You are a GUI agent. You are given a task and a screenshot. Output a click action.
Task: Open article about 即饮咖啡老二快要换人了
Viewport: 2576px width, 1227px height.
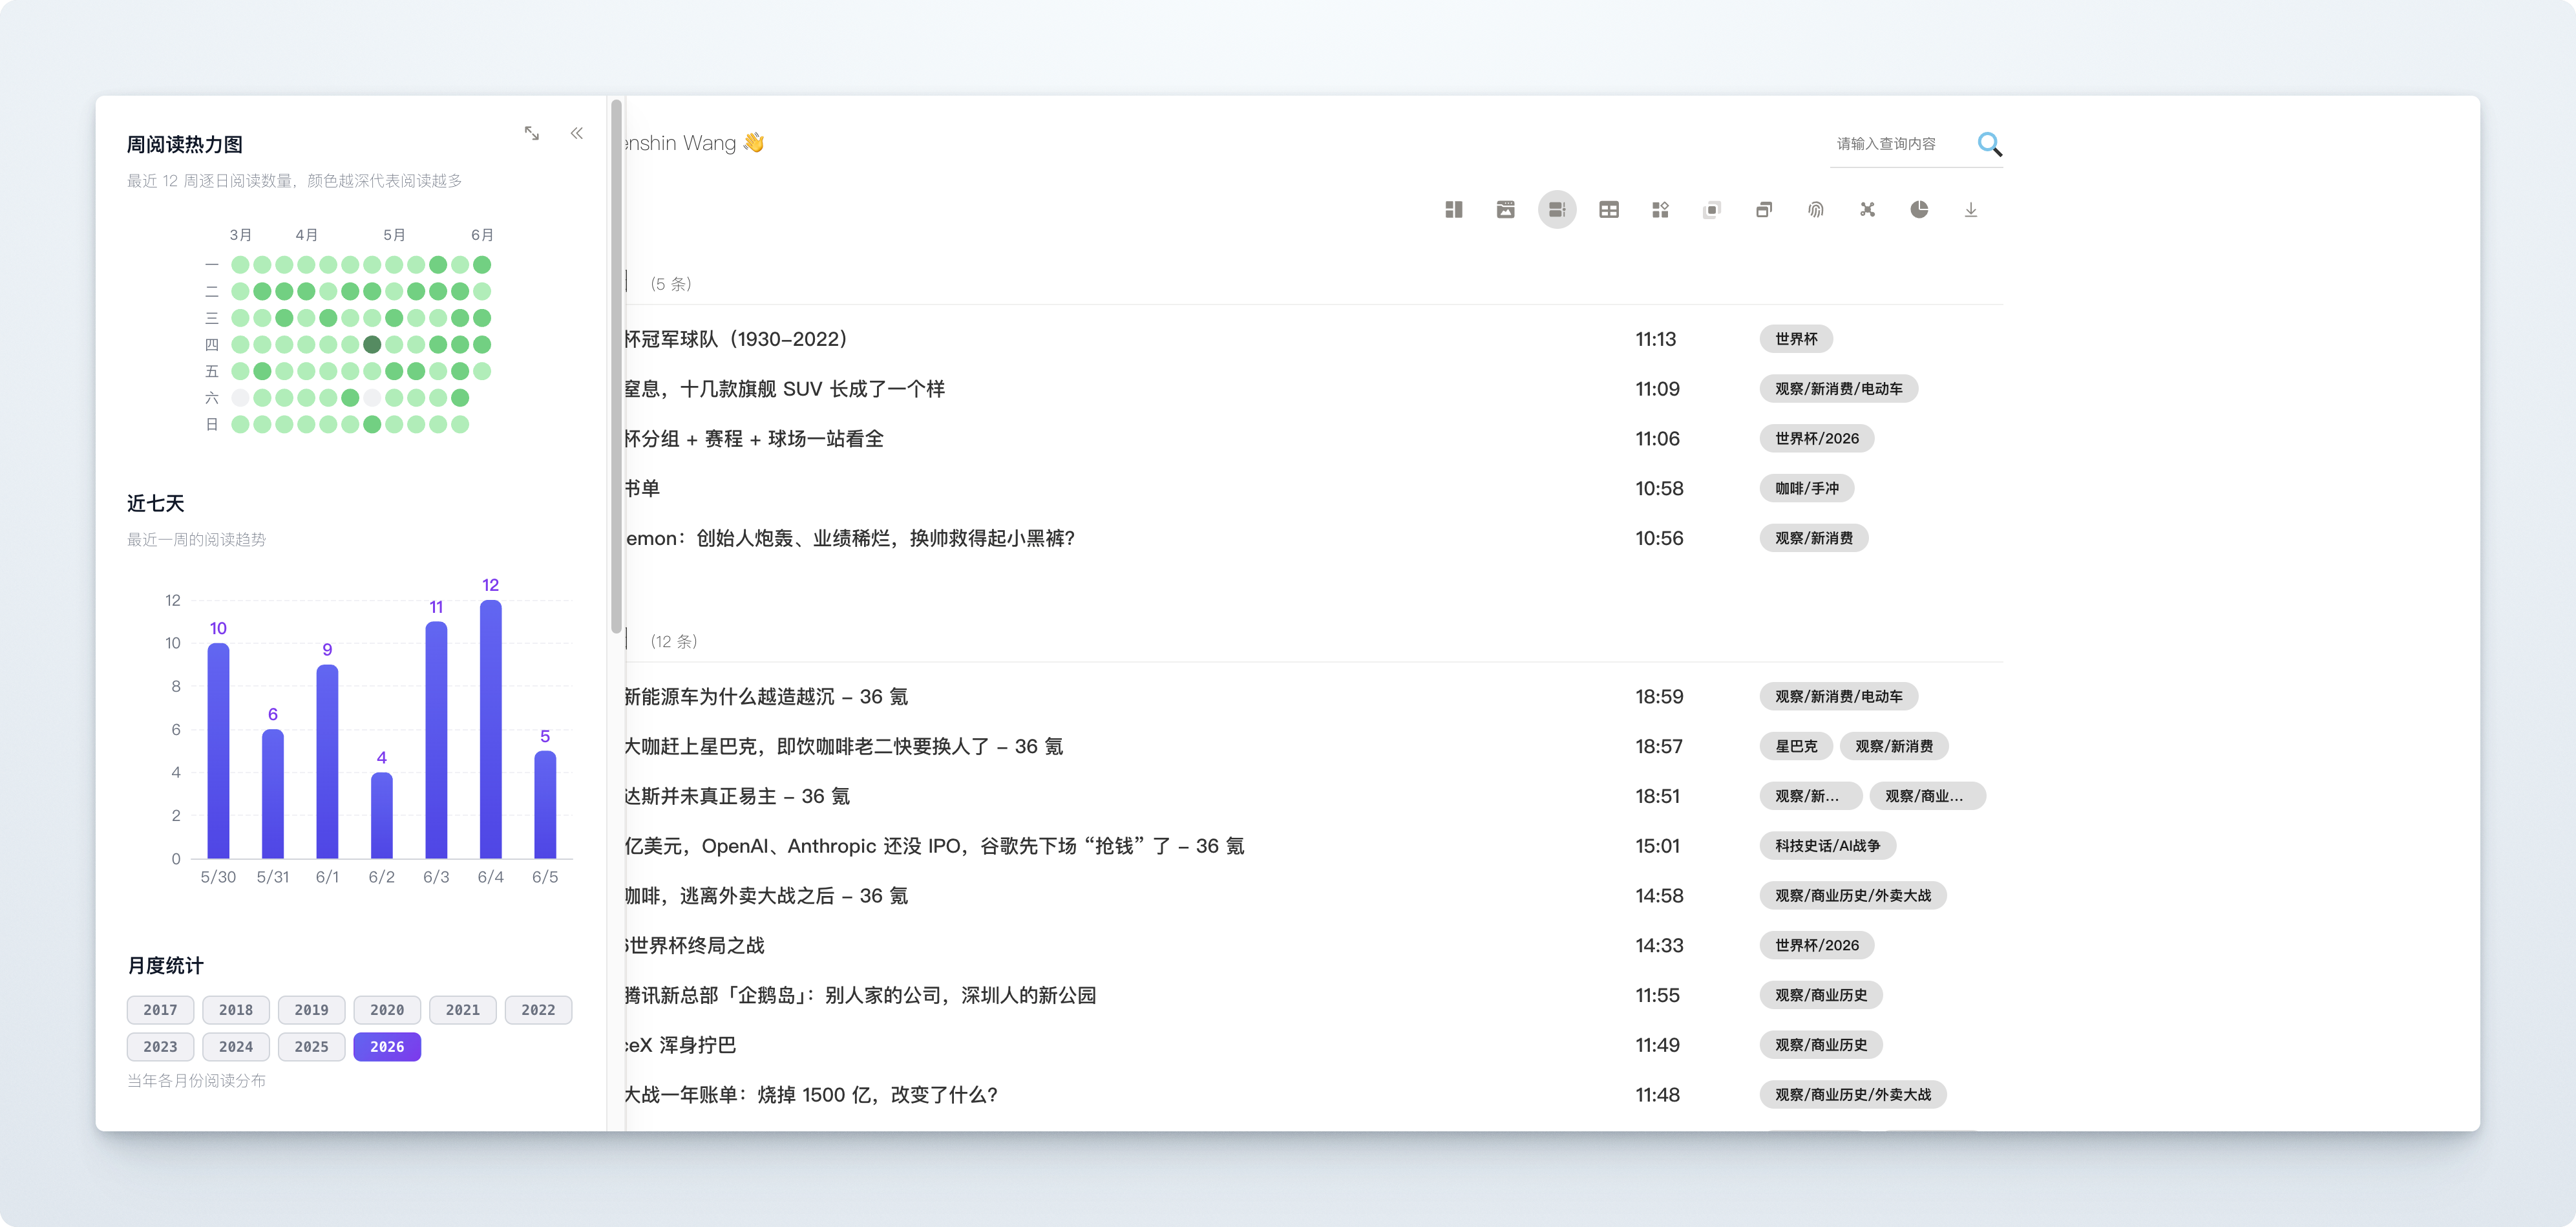coord(844,746)
